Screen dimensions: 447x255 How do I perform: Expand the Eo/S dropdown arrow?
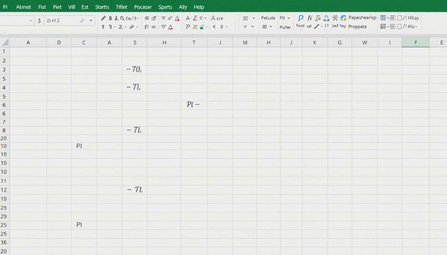coord(138,18)
